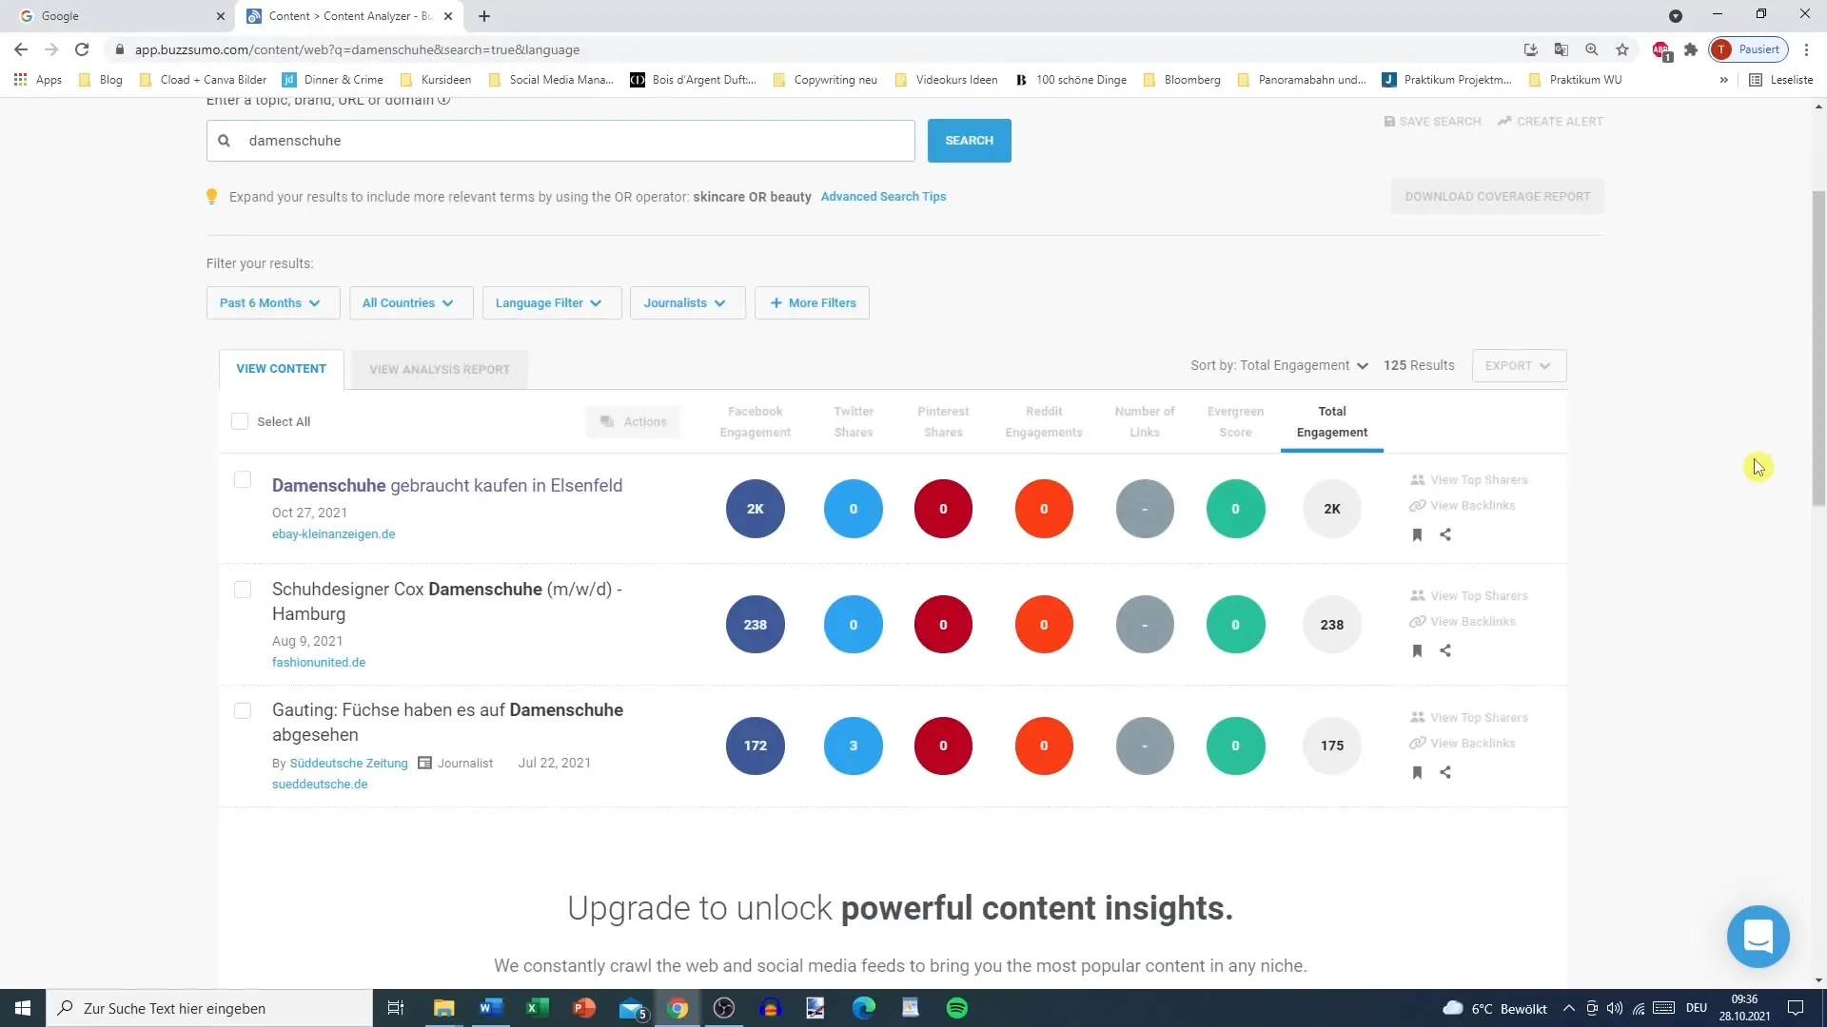1827x1027 pixels.
Task: Show hidden system tray icons
Action: [x=1569, y=1008]
